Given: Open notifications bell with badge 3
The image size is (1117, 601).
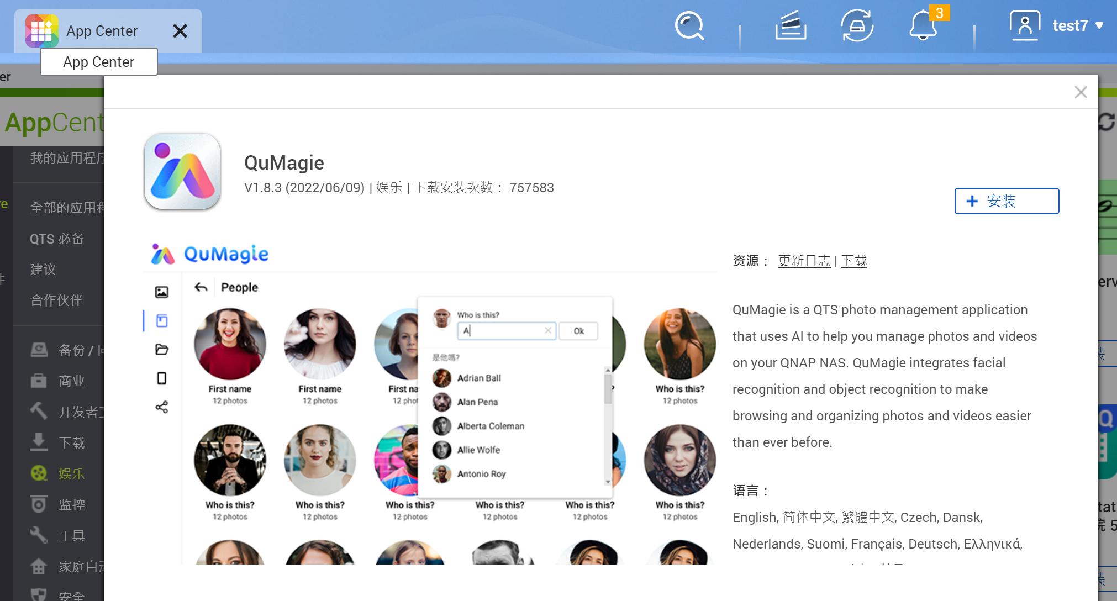Looking at the screenshot, I should pos(923,27).
